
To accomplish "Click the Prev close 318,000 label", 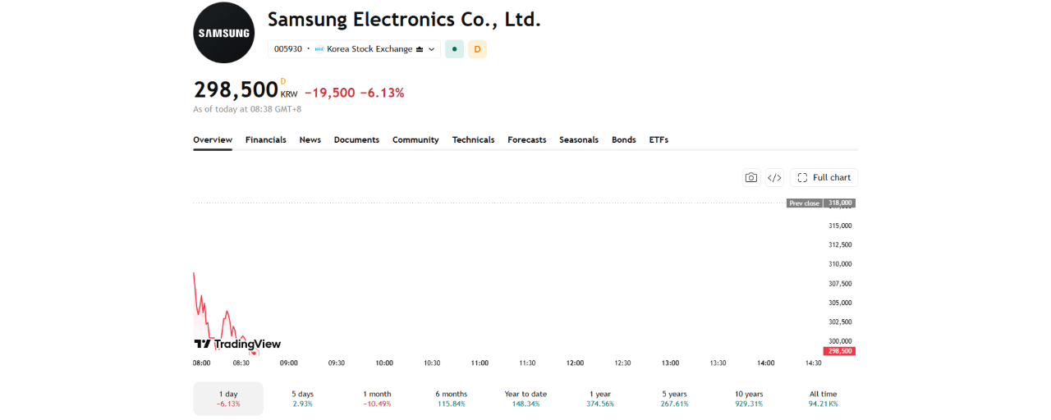I will click(821, 203).
